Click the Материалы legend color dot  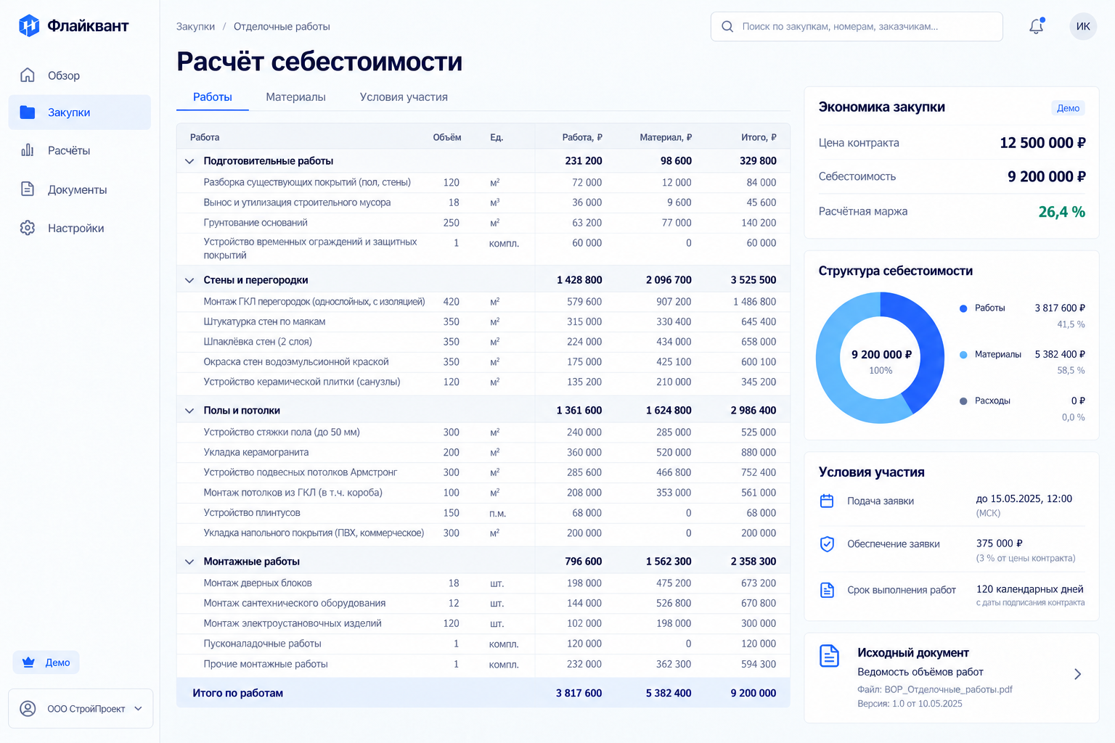[963, 355]
